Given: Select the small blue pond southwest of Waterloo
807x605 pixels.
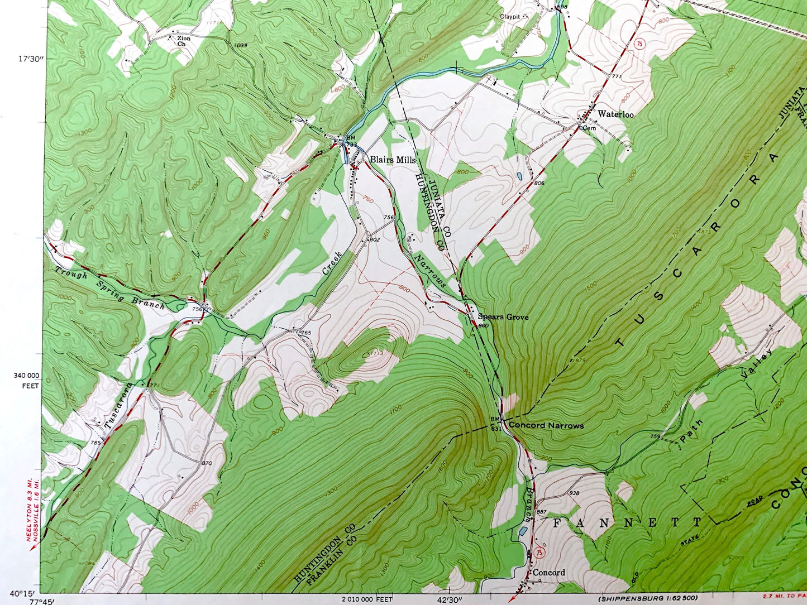Looking at the screenshot, I should (520, 176).
